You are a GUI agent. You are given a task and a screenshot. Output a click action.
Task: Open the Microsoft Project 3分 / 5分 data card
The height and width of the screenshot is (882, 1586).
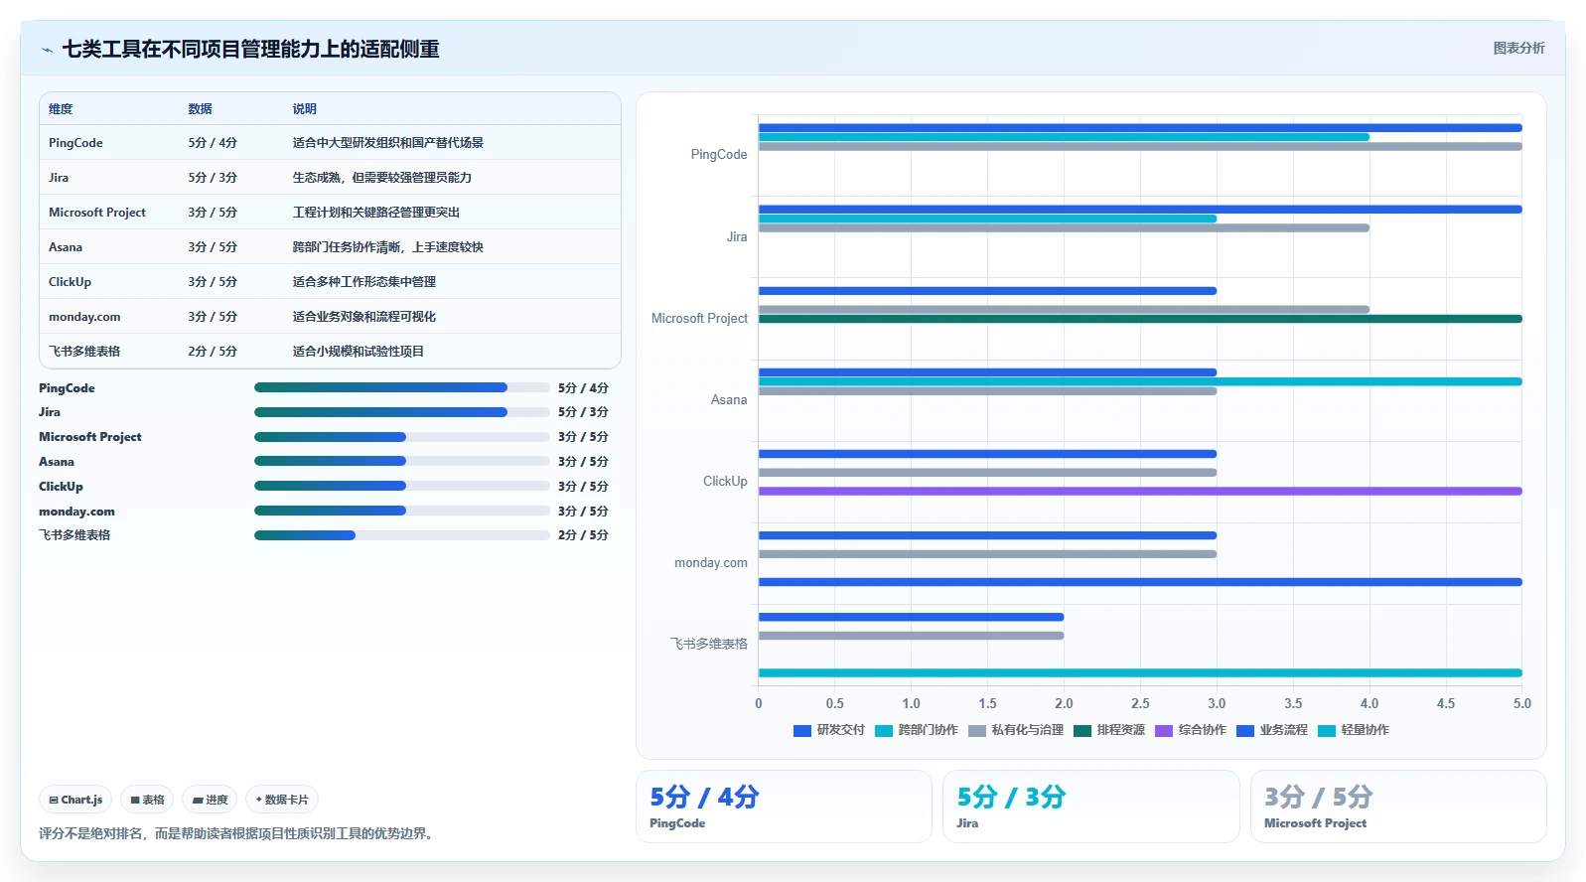[1398, 807]
